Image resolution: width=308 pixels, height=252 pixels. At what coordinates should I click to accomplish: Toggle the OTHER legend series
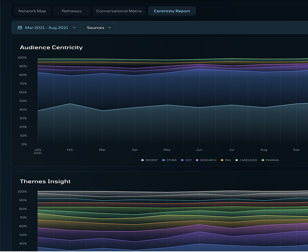coord(169,160)
